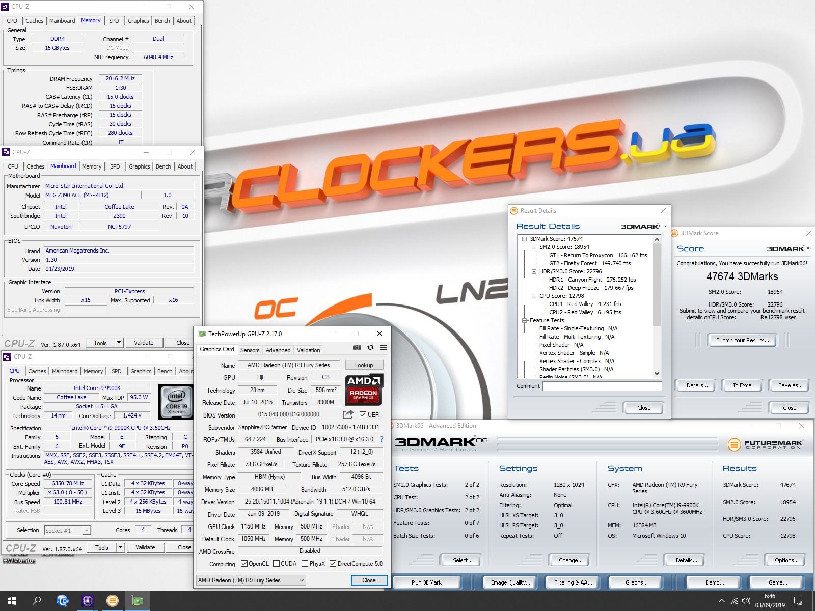Click the GPU-Z refresh icon
This screenshot has width=815, height=611.
370,347
